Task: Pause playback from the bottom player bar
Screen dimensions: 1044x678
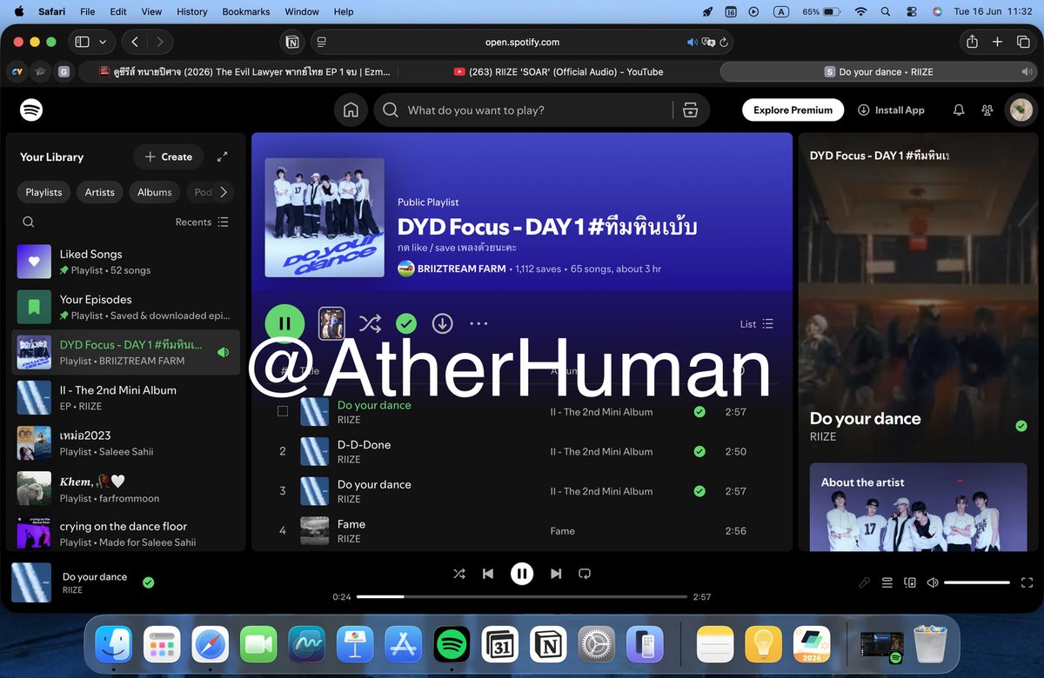Action: 522,574
